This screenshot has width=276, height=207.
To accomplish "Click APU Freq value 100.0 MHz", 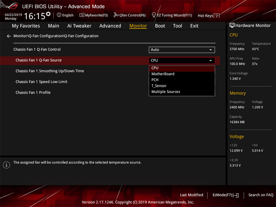I will [237, 64].
